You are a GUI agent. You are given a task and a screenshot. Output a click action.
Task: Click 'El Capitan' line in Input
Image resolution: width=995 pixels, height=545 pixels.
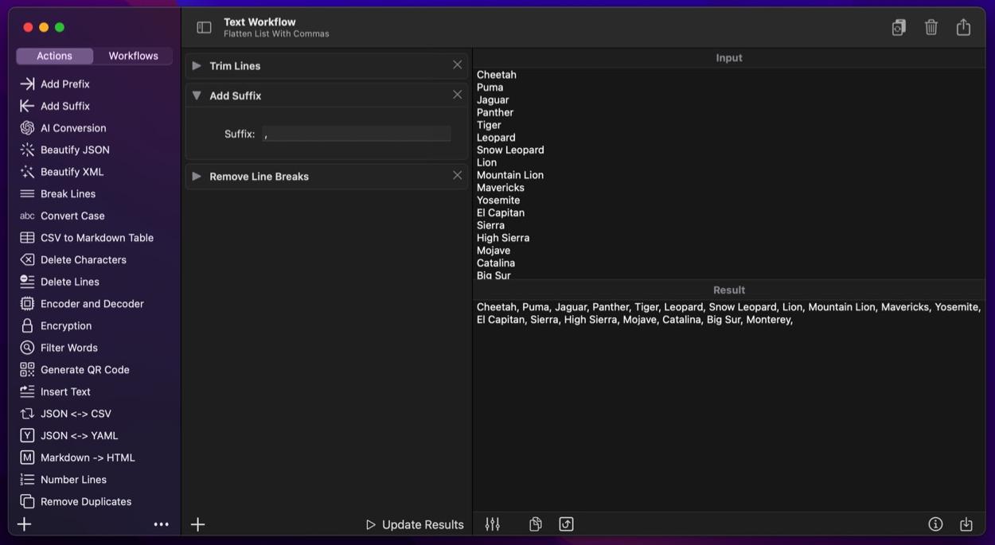coord(501,212)
